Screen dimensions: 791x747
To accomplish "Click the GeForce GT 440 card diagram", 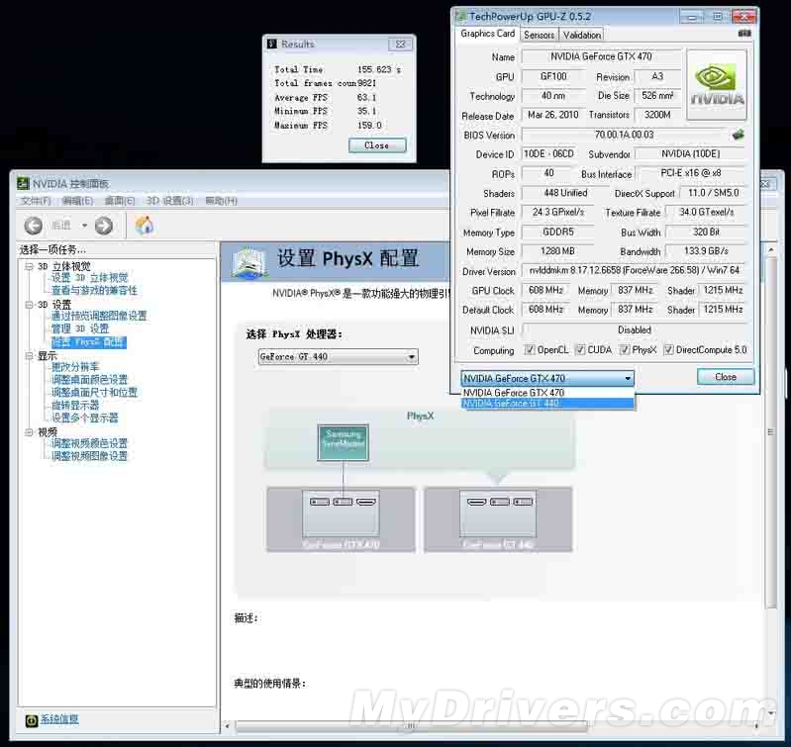I will (498, 519).
